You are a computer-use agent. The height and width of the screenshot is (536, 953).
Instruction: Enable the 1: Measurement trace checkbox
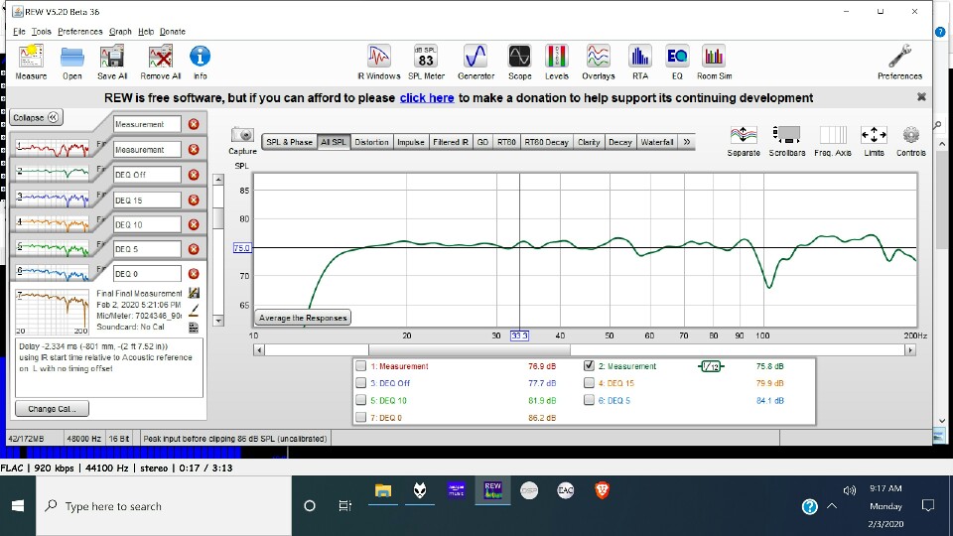pyautogui.click(x=361, y=366)
